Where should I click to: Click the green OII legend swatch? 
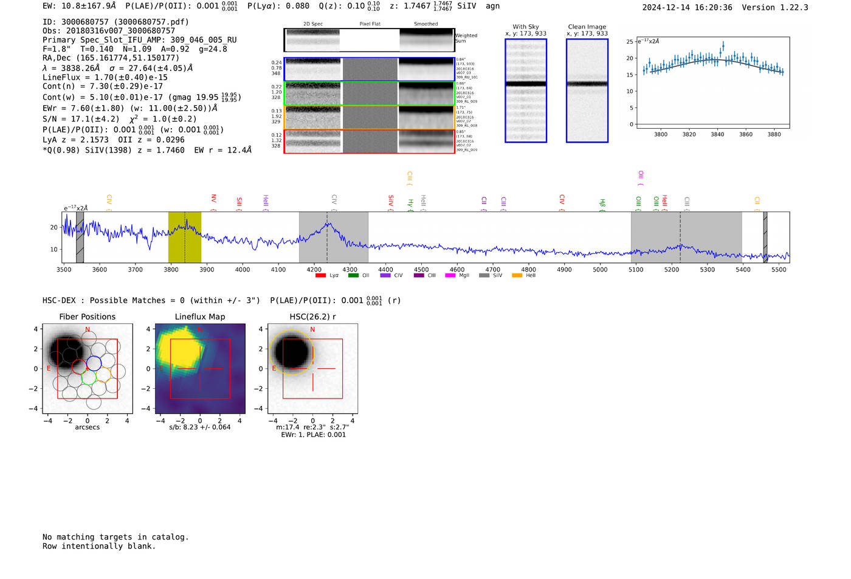coord(353,276)
